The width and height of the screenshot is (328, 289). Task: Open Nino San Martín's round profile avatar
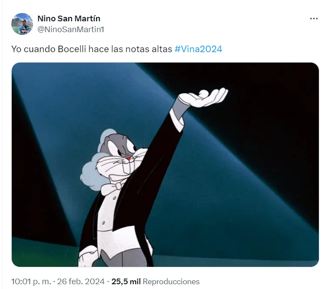[x=22, y=23]
